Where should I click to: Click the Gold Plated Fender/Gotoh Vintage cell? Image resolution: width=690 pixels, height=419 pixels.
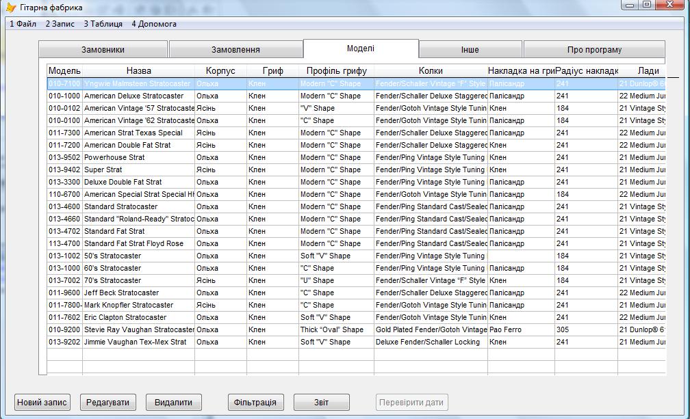[x=431, y=329]
